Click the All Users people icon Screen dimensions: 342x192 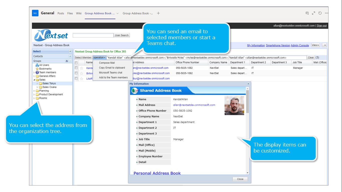coord(37,65)
